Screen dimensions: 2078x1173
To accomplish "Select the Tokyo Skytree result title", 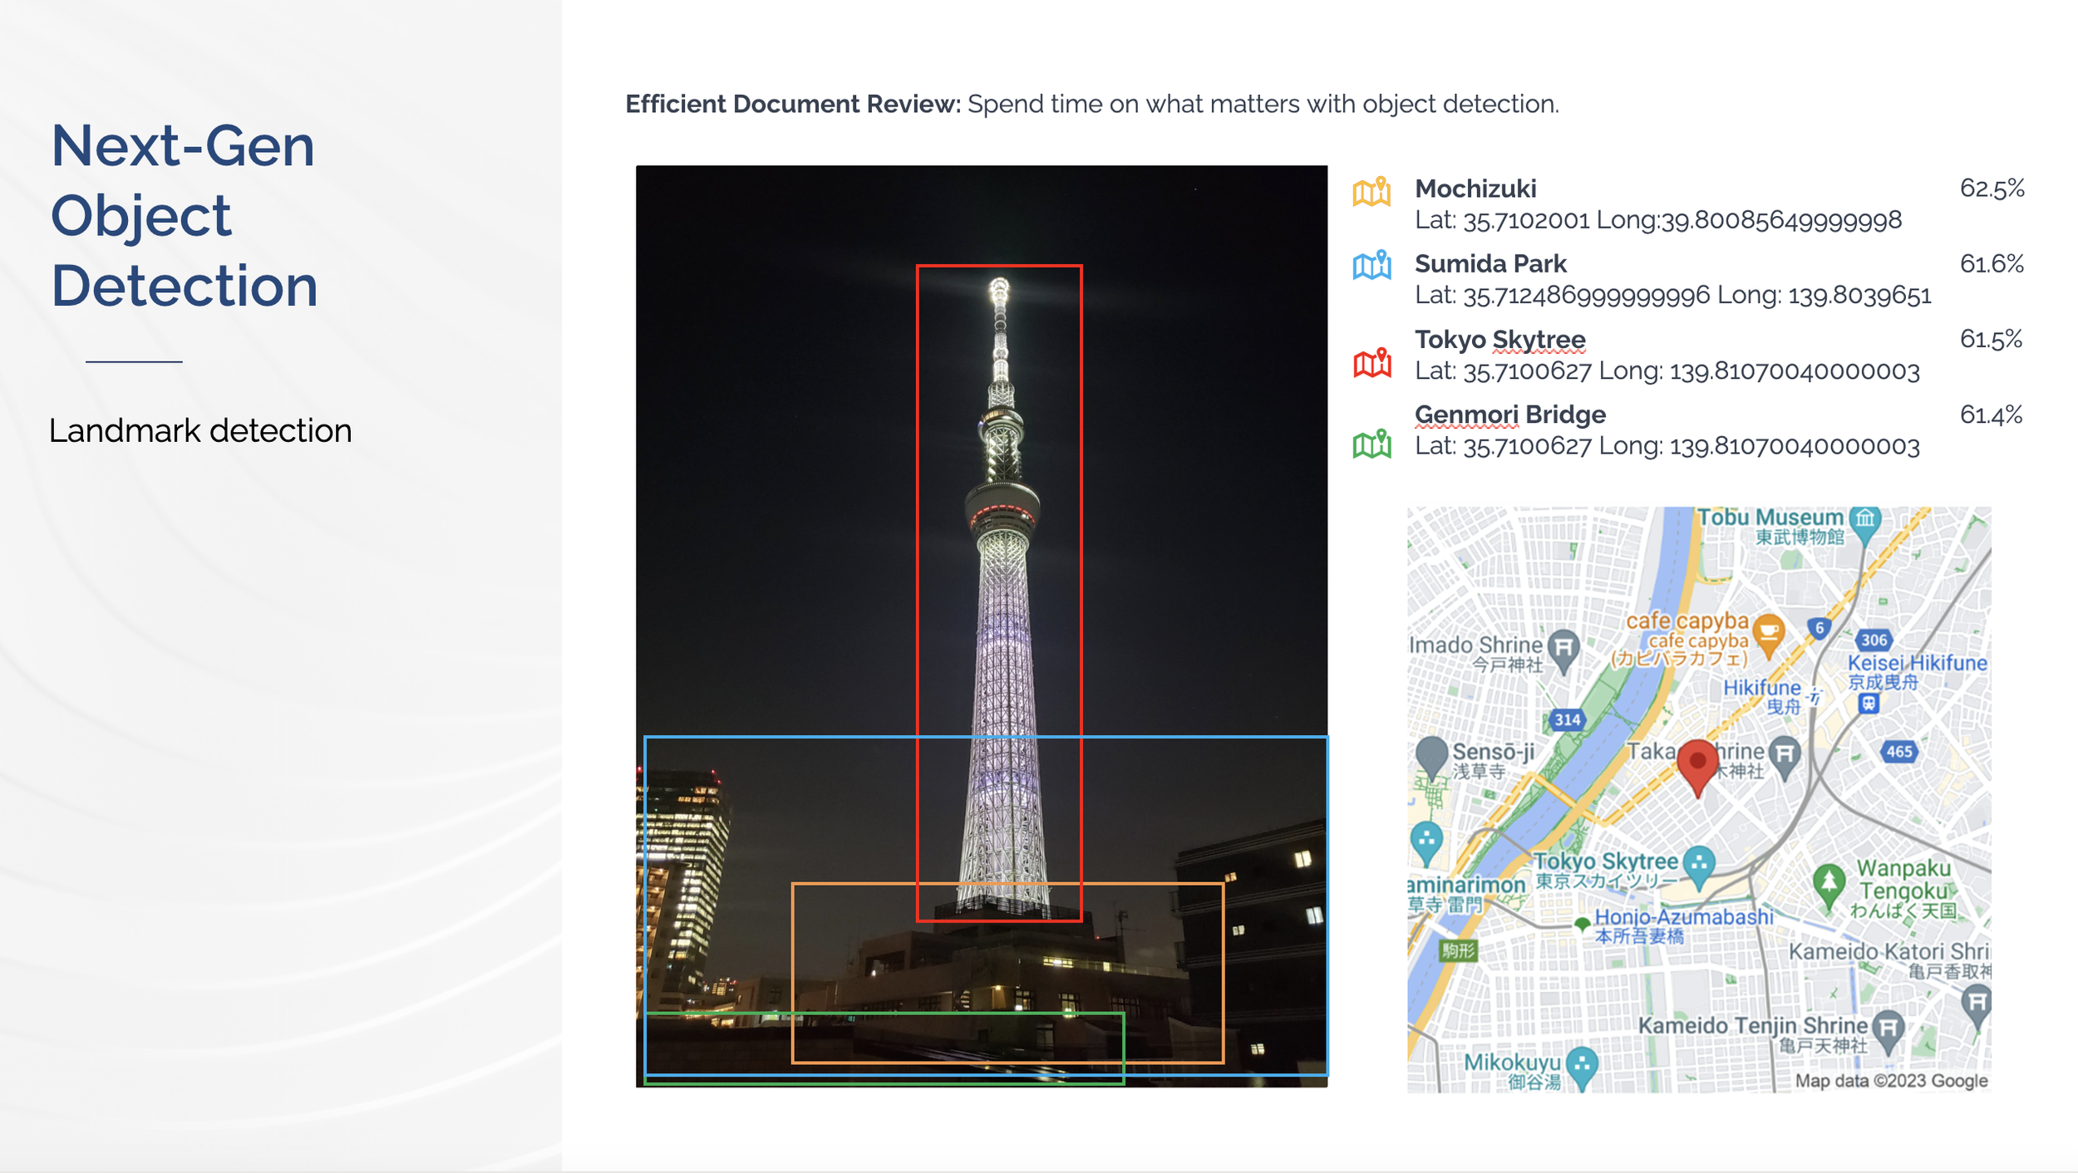I will pyautogui.click(x=1499, y=340).
